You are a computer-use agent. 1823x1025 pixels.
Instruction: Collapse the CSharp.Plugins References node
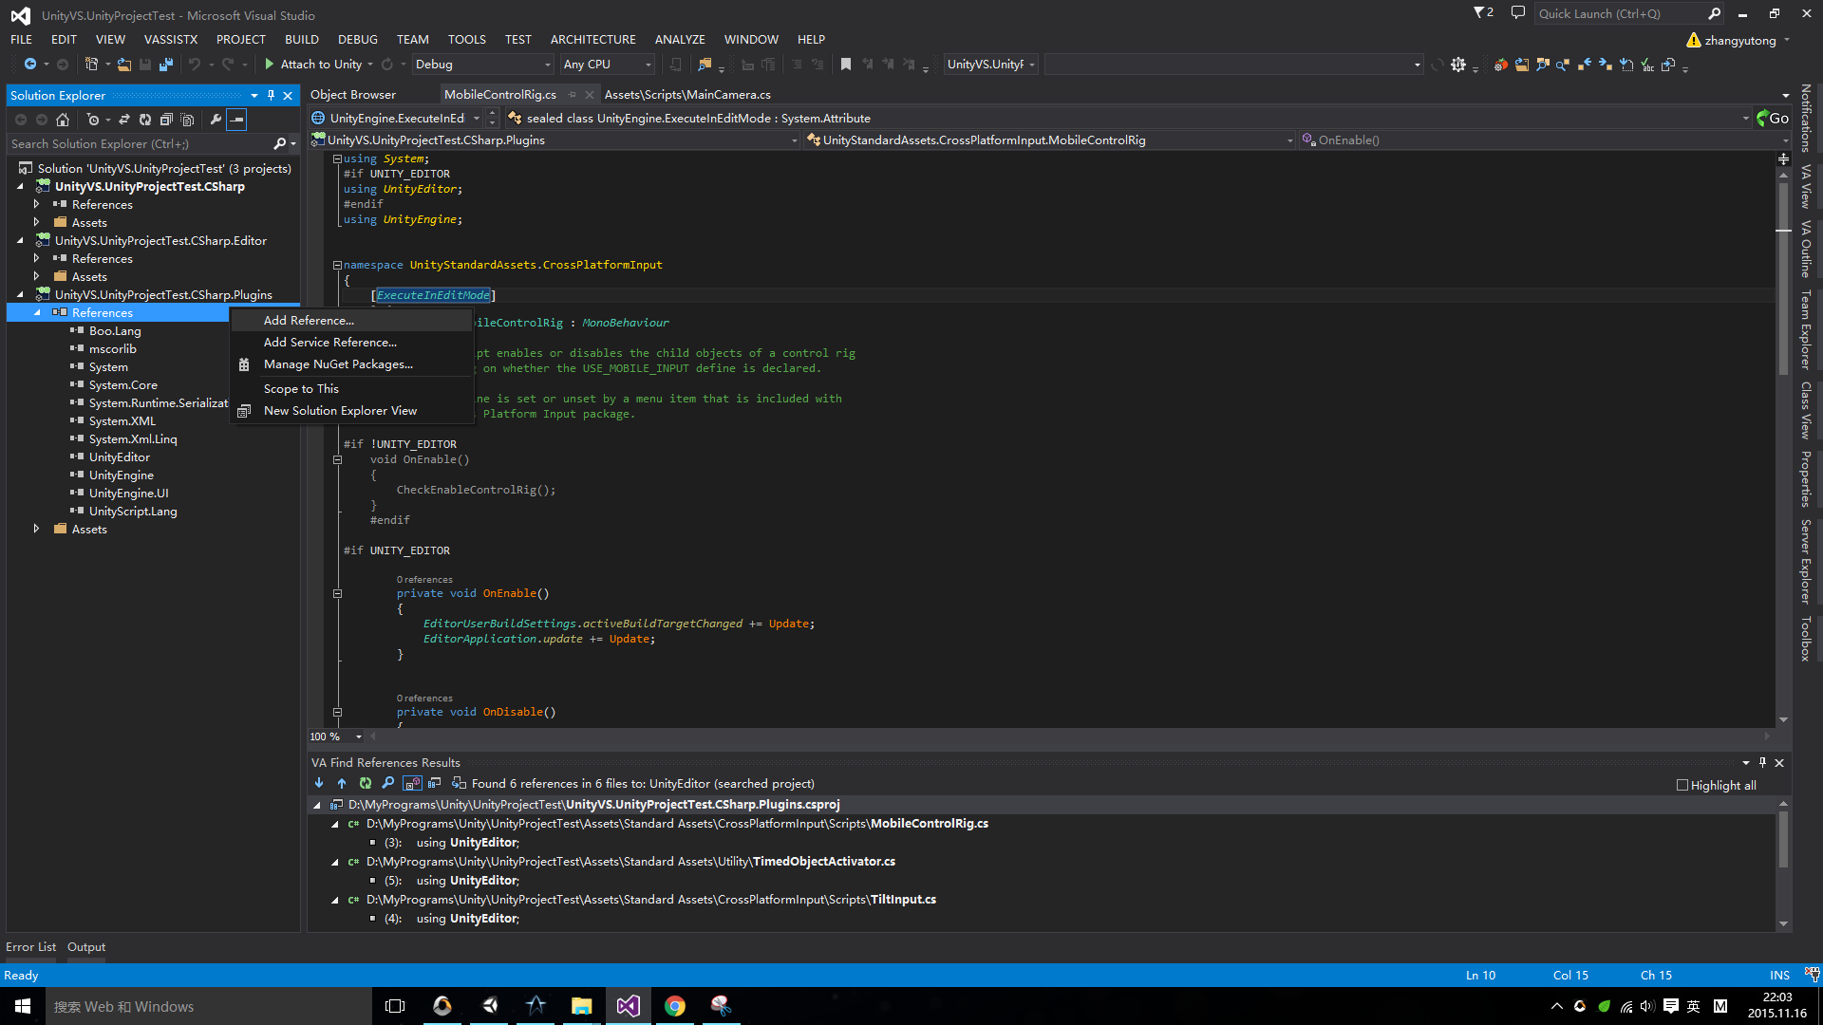pyautogui.click(x=37, y=312)
